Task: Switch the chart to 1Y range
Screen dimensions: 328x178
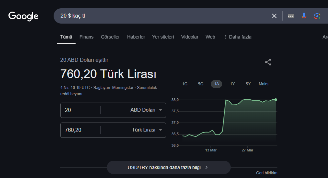Action: pyautogui.click(x=232, y=84)
